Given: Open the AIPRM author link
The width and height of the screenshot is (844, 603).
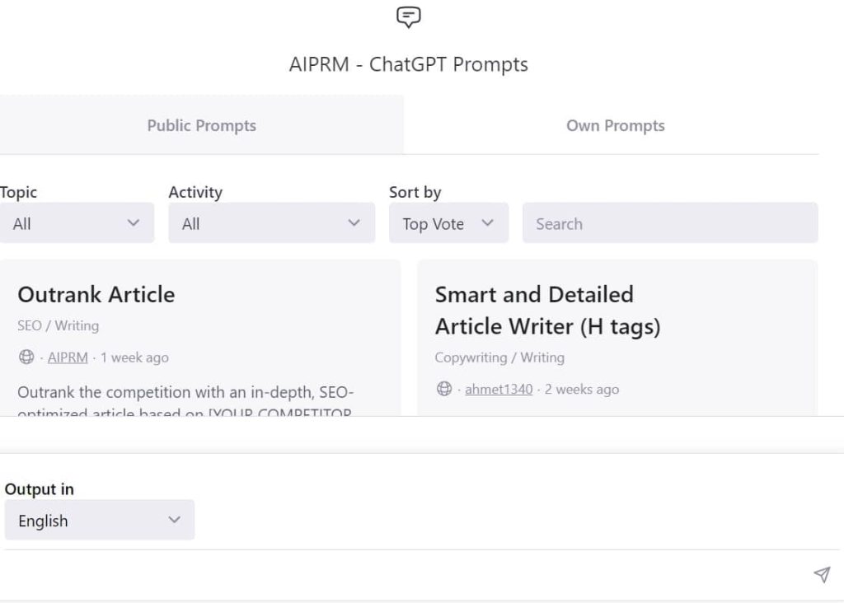Looking at the screenshot, I should click(x=68, y=358).
